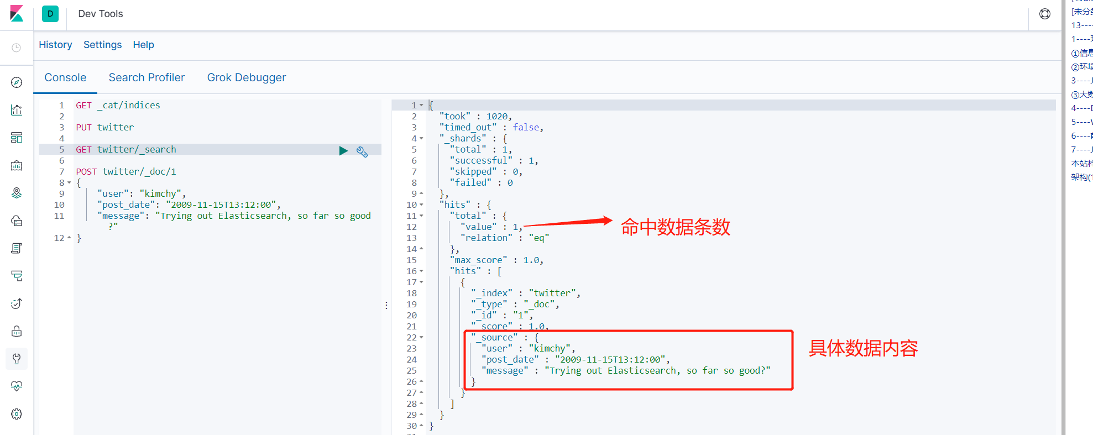Collapse closing brace fold at editor line 12
Screen dimensions: 1093x435
(x=69, y=238)
